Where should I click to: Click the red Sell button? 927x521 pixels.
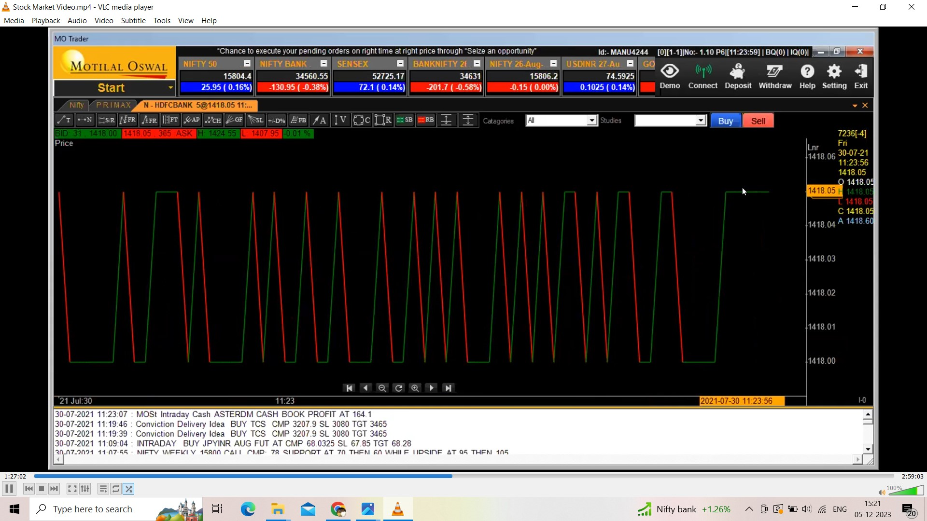[x=758, y=121]
